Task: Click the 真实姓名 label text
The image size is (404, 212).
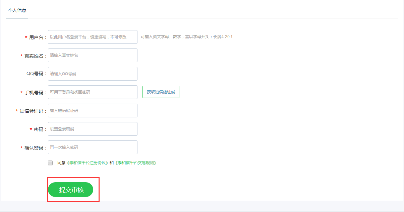Action: 34,56
